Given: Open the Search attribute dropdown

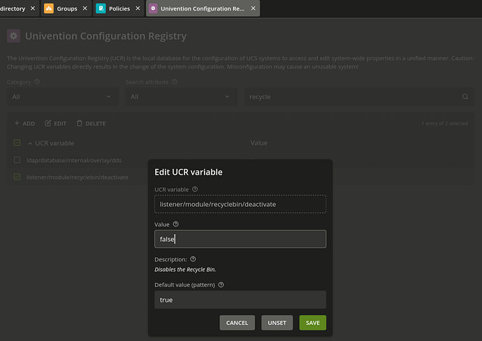Looking at the screenshot, I should (x=181, y=97).
